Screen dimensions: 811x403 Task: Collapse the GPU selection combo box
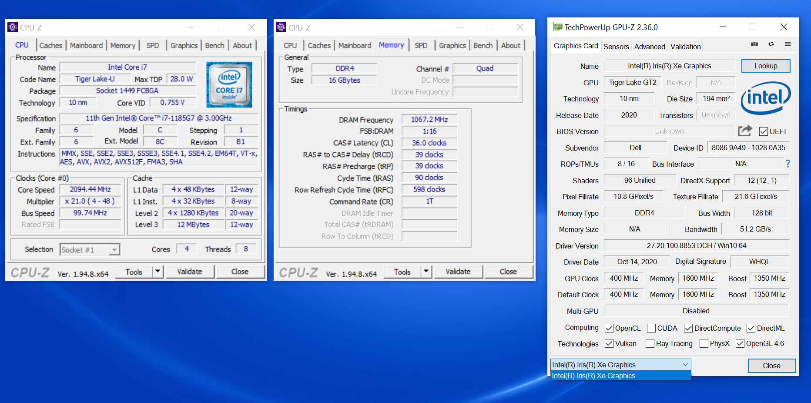[x=685, y=365]
